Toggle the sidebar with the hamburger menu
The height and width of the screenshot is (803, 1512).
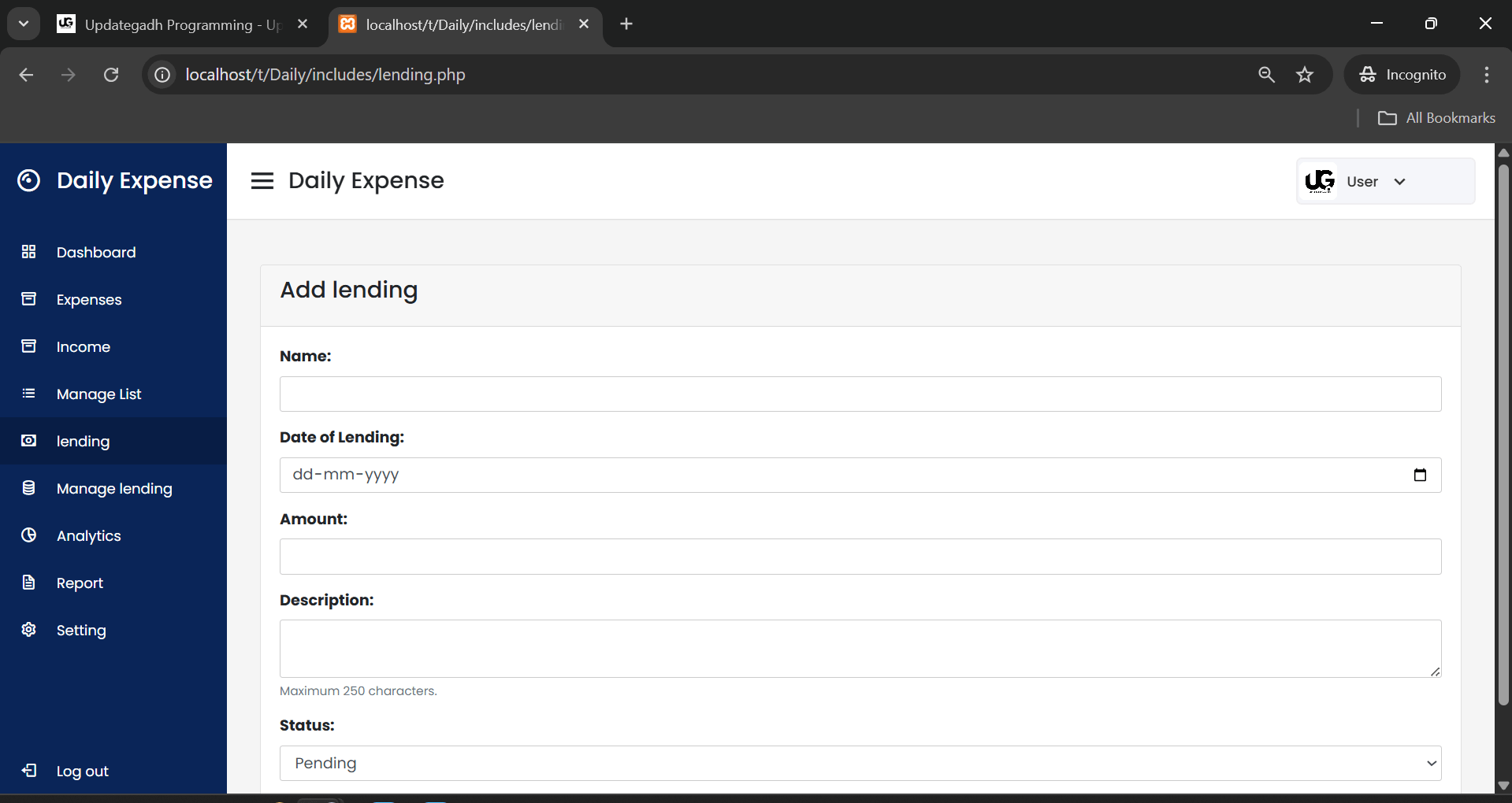pos(262,180)
